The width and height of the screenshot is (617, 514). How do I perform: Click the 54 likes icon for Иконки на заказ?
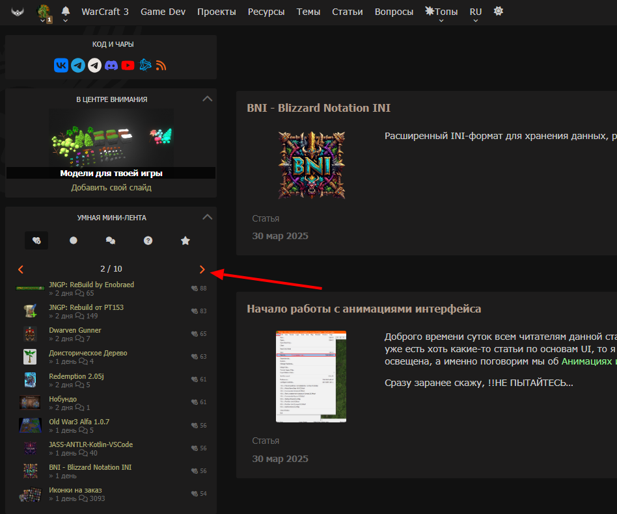(195, 494)
